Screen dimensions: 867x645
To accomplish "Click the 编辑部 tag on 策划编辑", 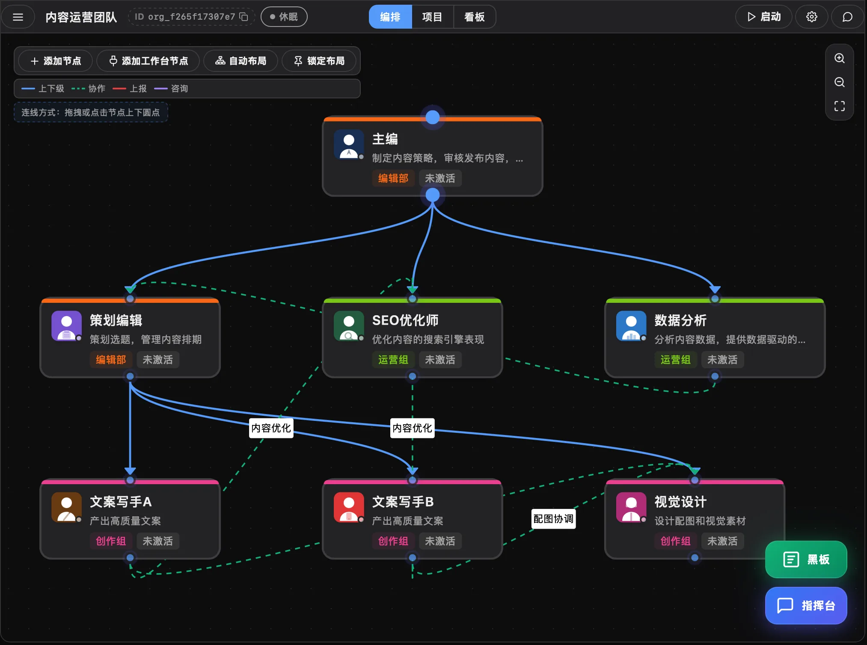I will tap(111, 360).
